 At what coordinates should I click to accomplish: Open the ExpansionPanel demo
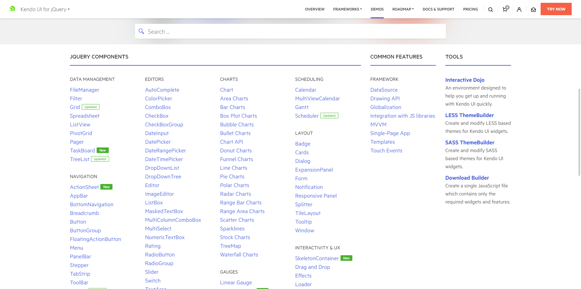(314, 170)
